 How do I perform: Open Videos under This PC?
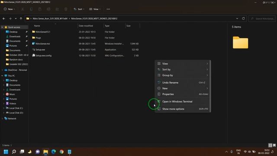(x=13, y=104)
